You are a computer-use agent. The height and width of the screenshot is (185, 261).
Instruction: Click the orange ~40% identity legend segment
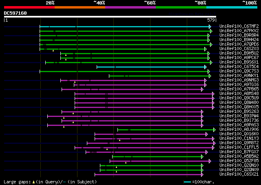[x=80, y=7]
